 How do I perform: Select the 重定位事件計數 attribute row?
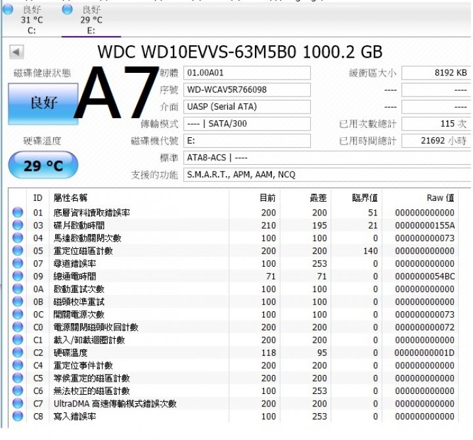(233, 365)
